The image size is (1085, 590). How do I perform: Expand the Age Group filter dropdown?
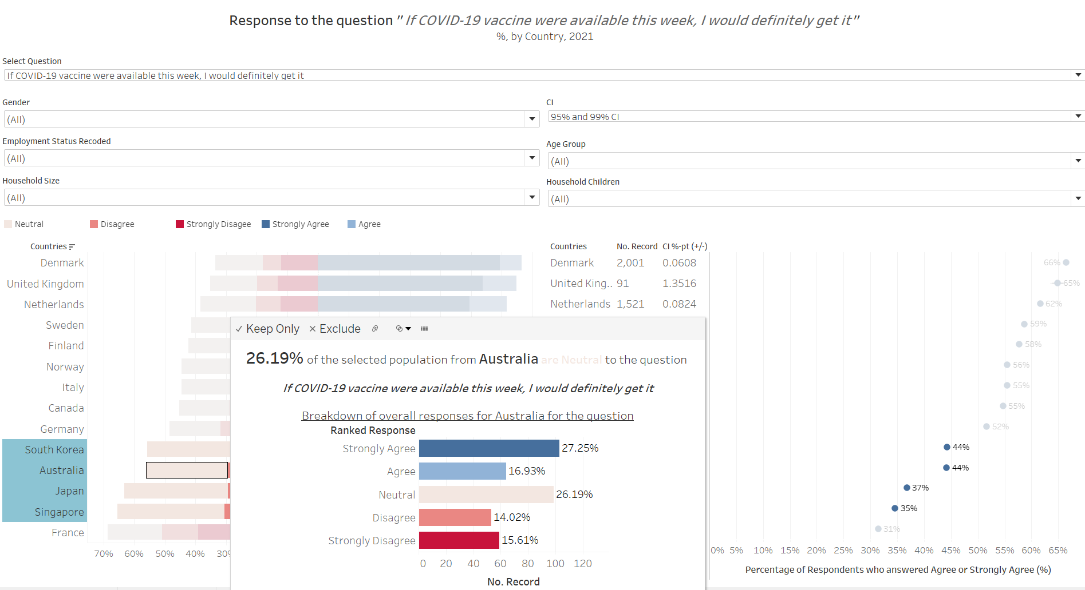1078,161
